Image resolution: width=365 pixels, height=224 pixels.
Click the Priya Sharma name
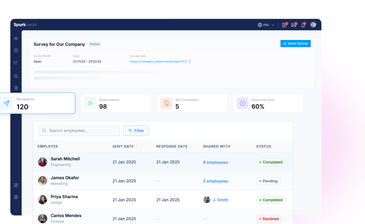point(64,197)
